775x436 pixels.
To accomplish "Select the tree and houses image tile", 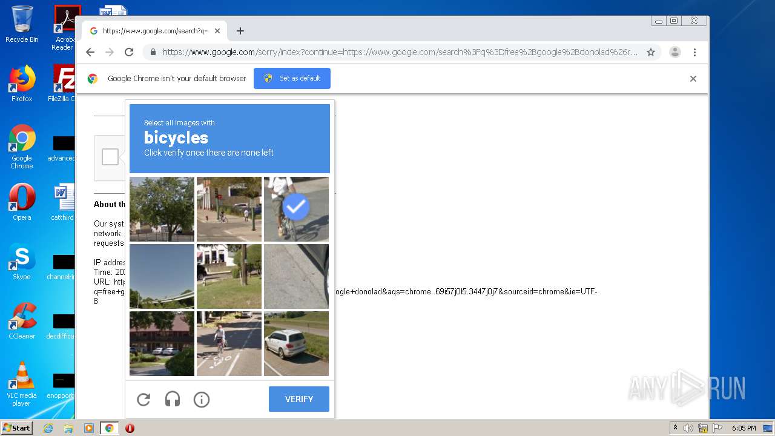I will [x=162, y=209].
